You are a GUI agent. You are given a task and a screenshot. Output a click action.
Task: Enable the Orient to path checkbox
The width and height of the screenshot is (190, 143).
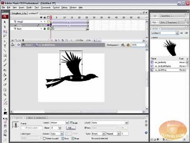[44, 138]
